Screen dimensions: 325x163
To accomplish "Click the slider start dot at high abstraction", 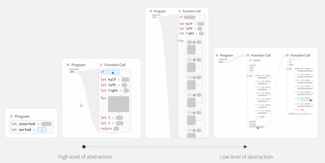I will 84,147.
